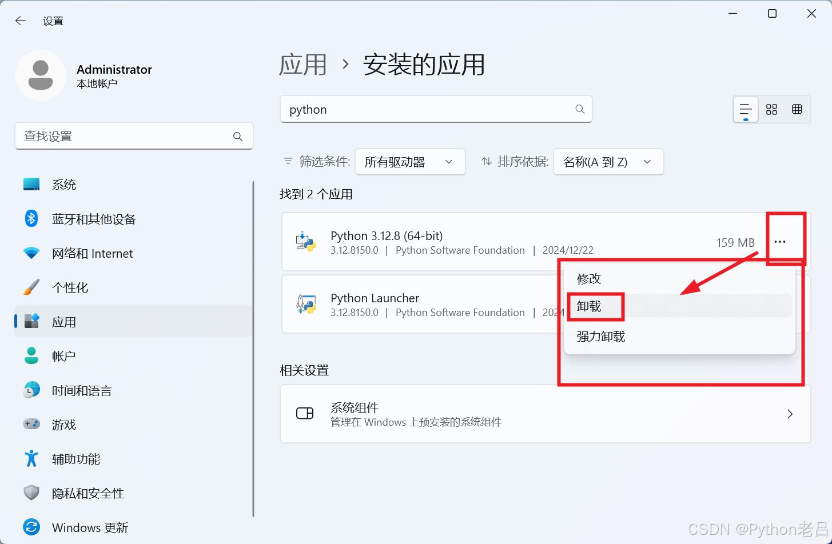Click the 2024/12/22 install date
This screenshot has height=544, width=832.
tap(568, 250)
